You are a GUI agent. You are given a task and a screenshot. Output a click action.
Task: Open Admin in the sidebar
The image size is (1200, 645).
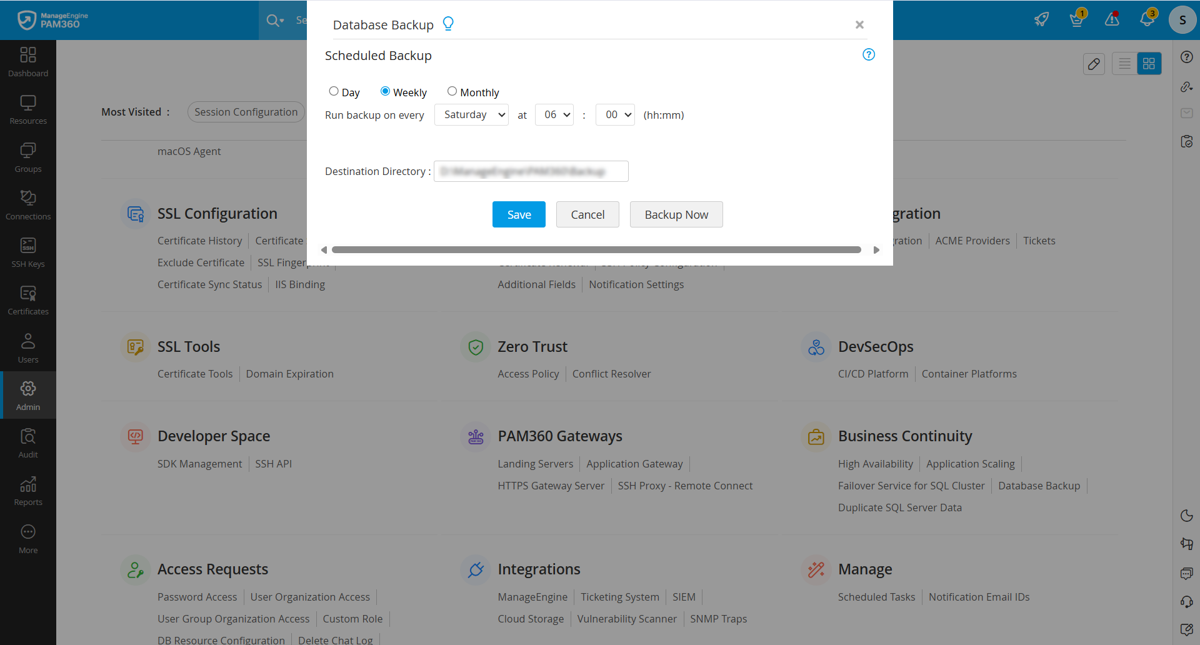click(28, 396)
